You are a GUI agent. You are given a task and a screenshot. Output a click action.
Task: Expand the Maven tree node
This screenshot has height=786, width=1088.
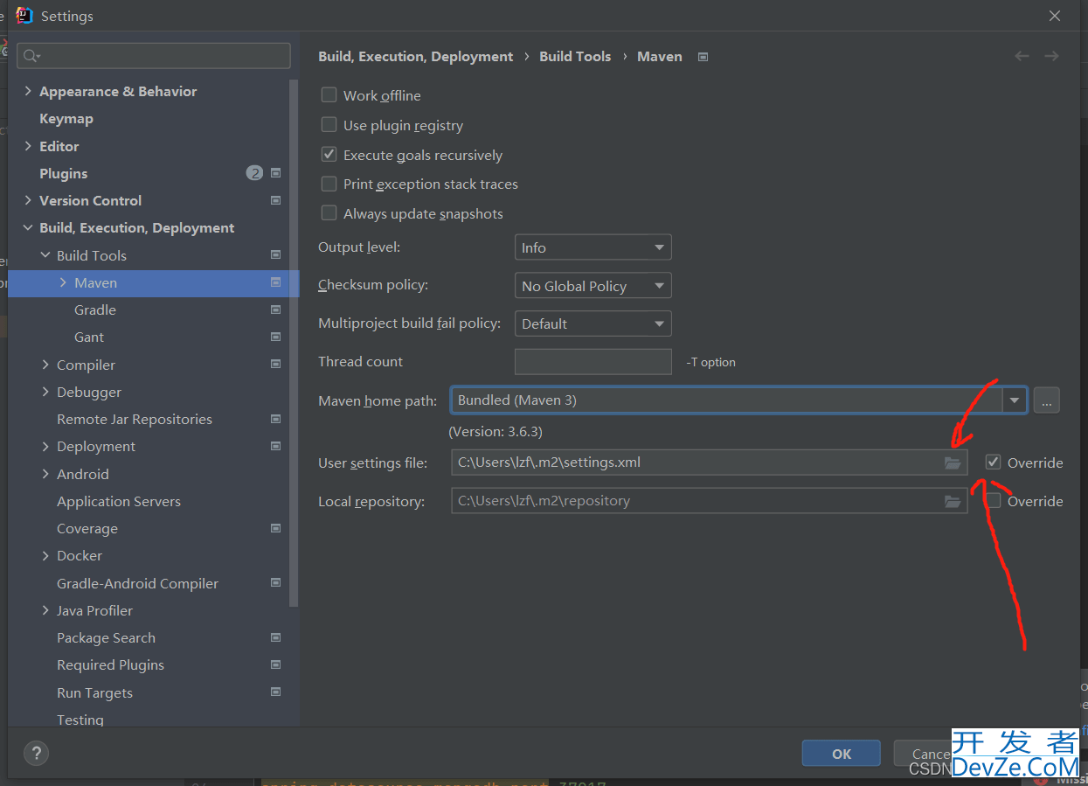63,282
